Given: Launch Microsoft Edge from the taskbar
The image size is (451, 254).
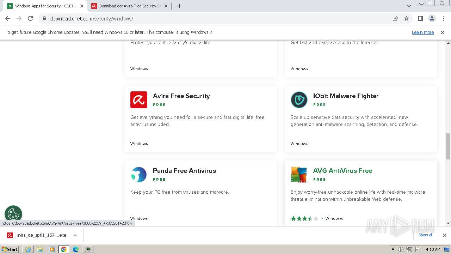Looking at the screenshot, I should (x=76, y=249).
